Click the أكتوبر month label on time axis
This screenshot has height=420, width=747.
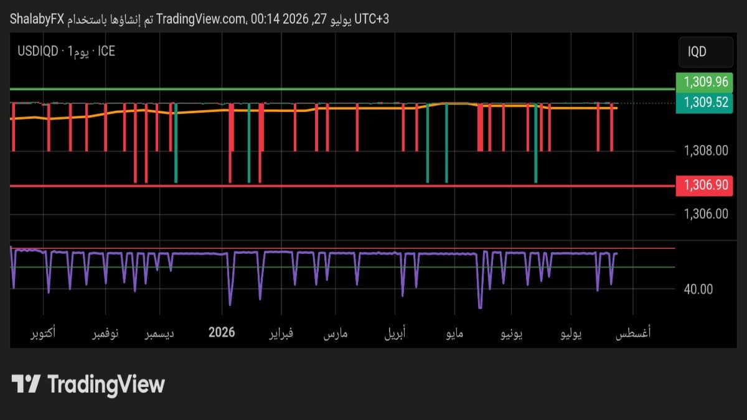(x=42, y=334)
